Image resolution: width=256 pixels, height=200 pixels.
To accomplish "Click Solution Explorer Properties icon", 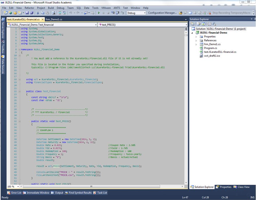I will click(192, 24).
